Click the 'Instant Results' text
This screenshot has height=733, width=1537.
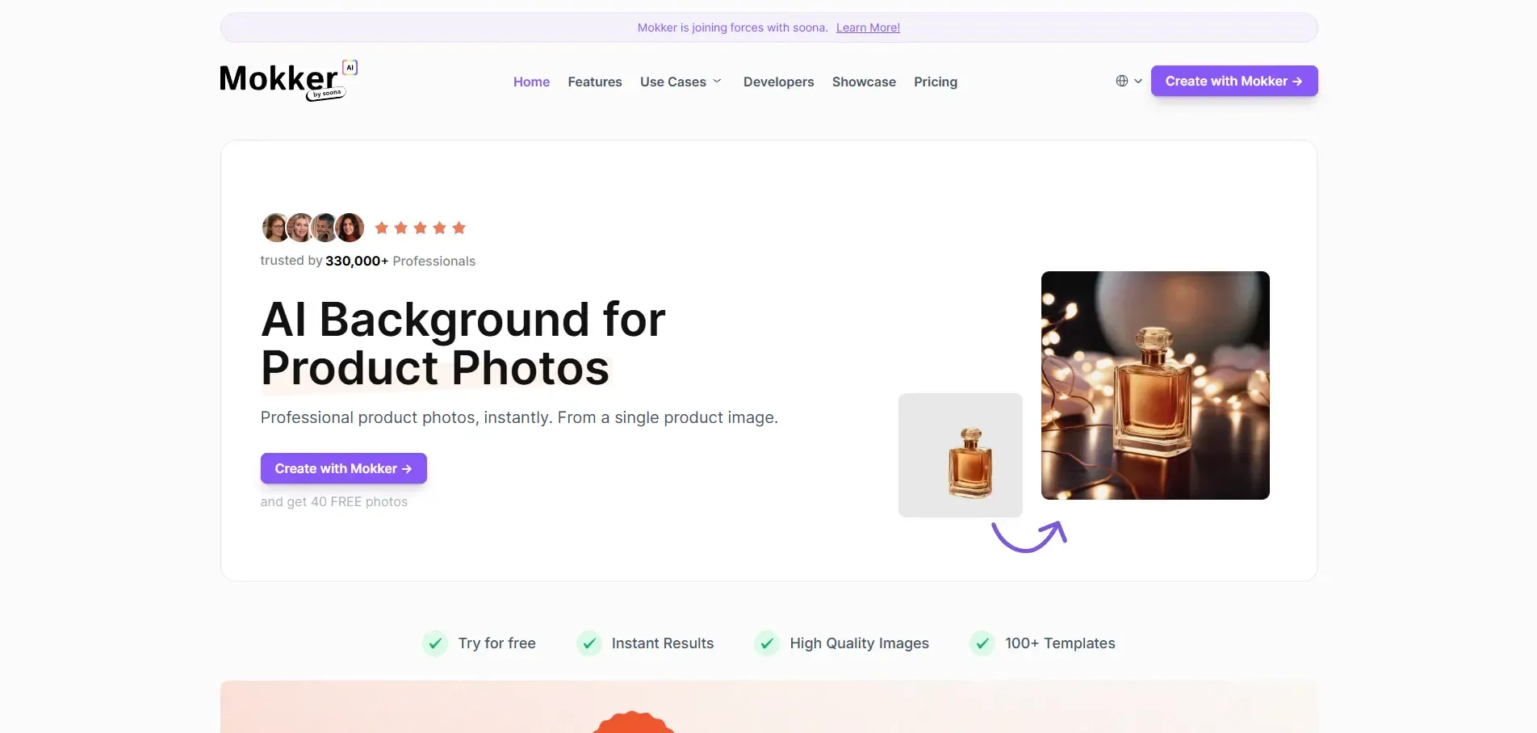click(663, 643)
